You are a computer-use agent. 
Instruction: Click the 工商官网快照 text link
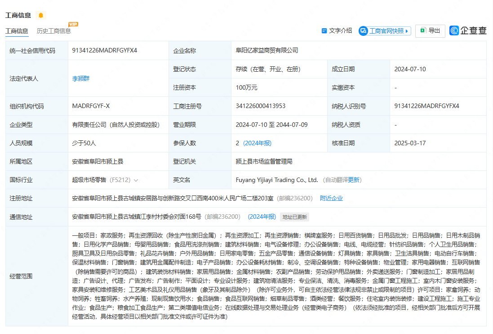(386, 31)
